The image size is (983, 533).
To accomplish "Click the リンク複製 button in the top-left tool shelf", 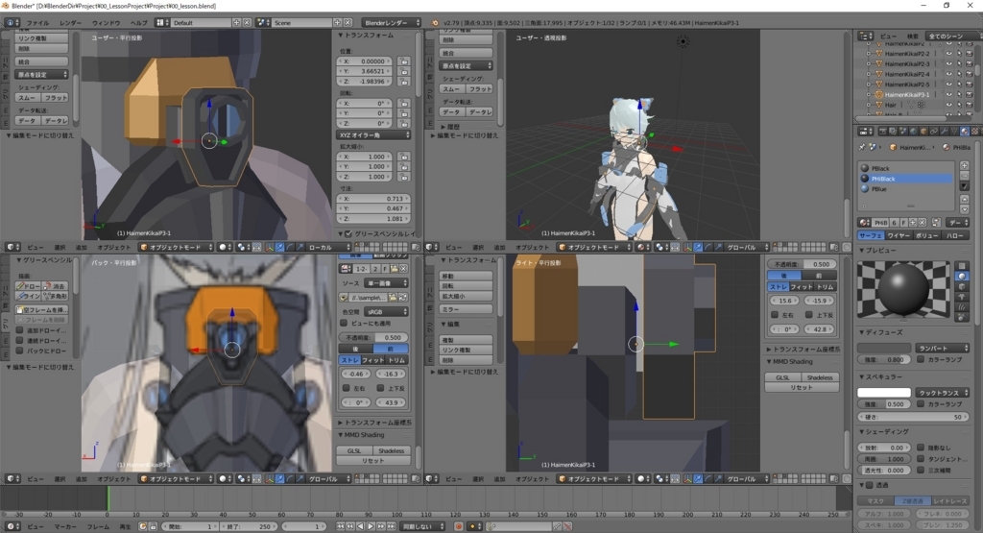I will point(42,38).
